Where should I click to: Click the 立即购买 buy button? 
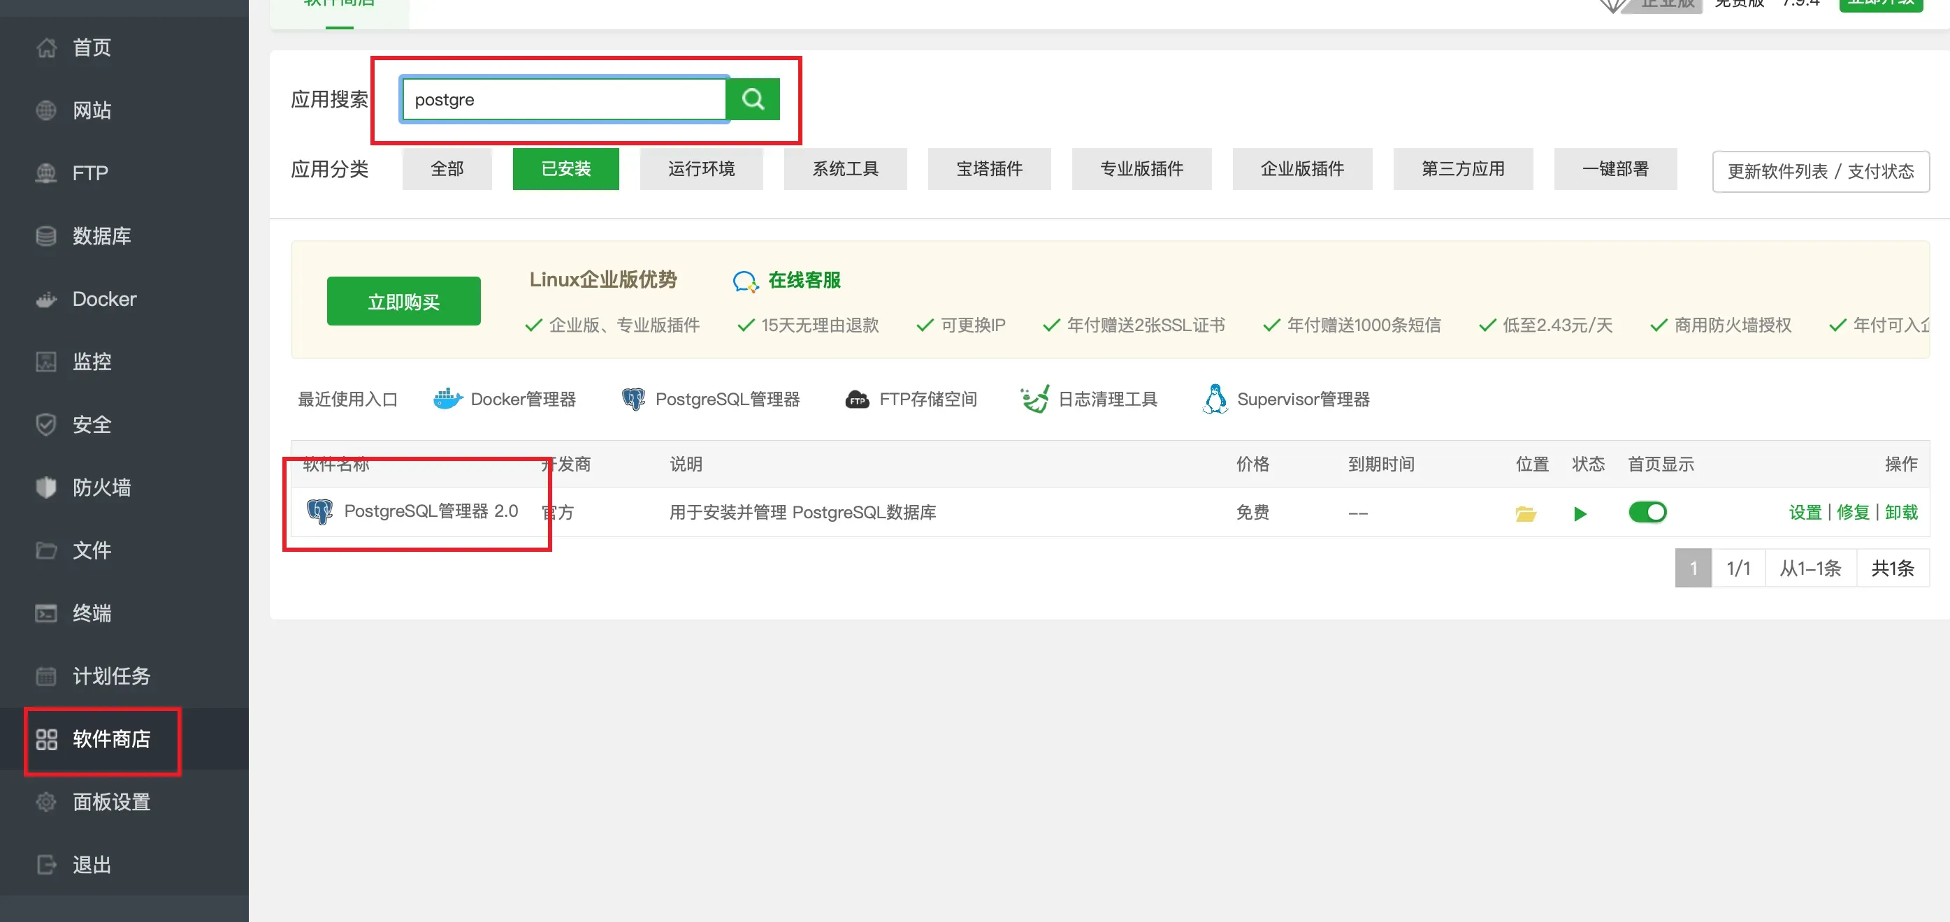click(403, 301)
